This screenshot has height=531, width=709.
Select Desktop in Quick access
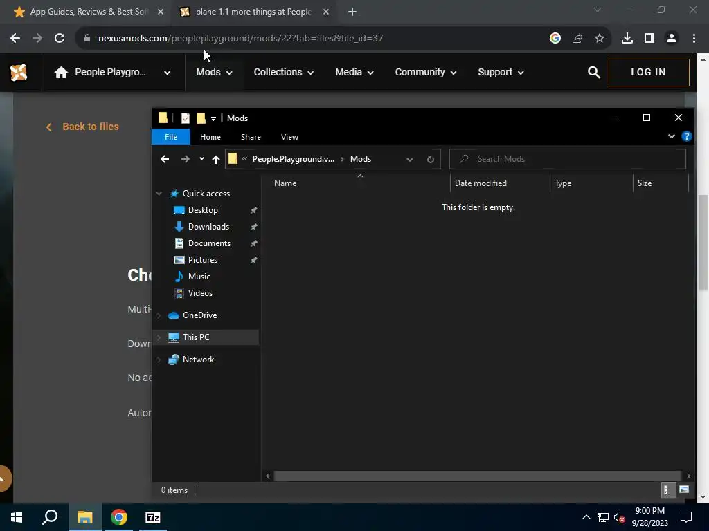coord(203,210)
